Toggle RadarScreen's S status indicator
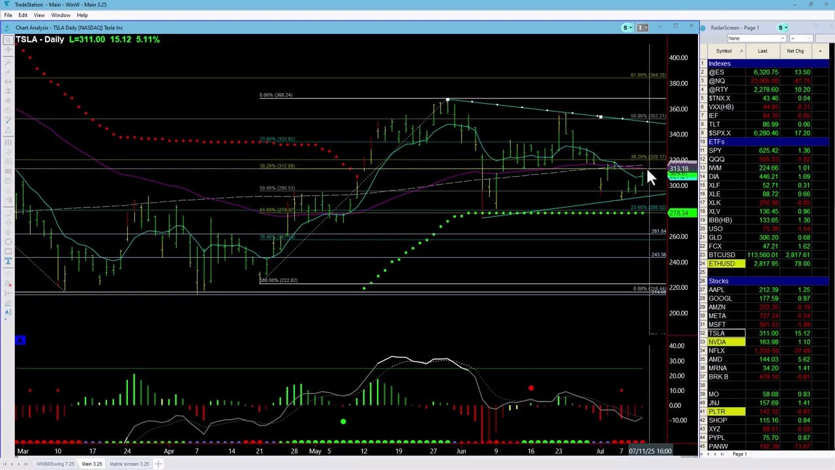 781,27
